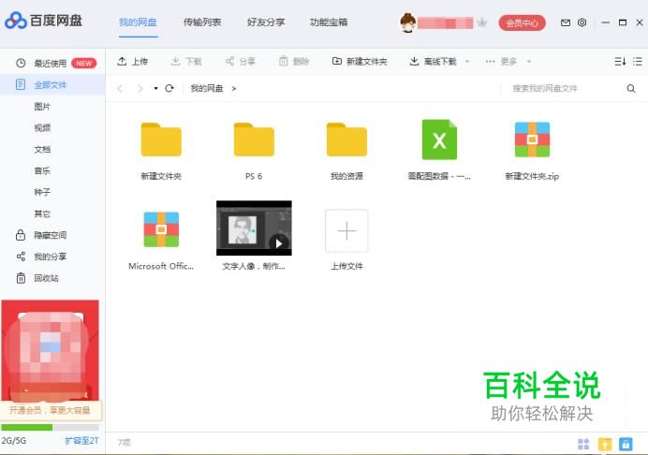
Task: Click the 删除 delete toolbar button
Action: (x=294, y=62)
